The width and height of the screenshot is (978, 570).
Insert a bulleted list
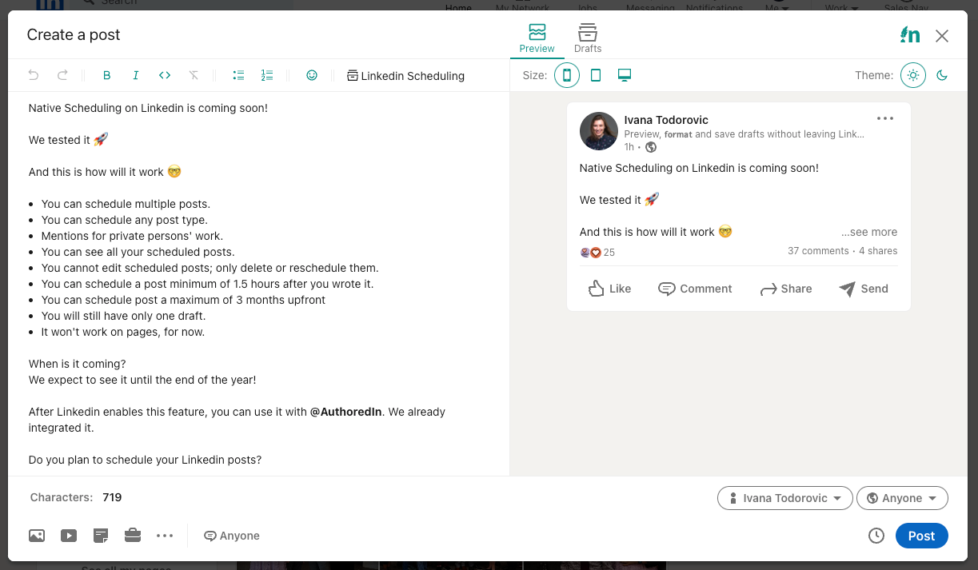click(x=238, y=75)
